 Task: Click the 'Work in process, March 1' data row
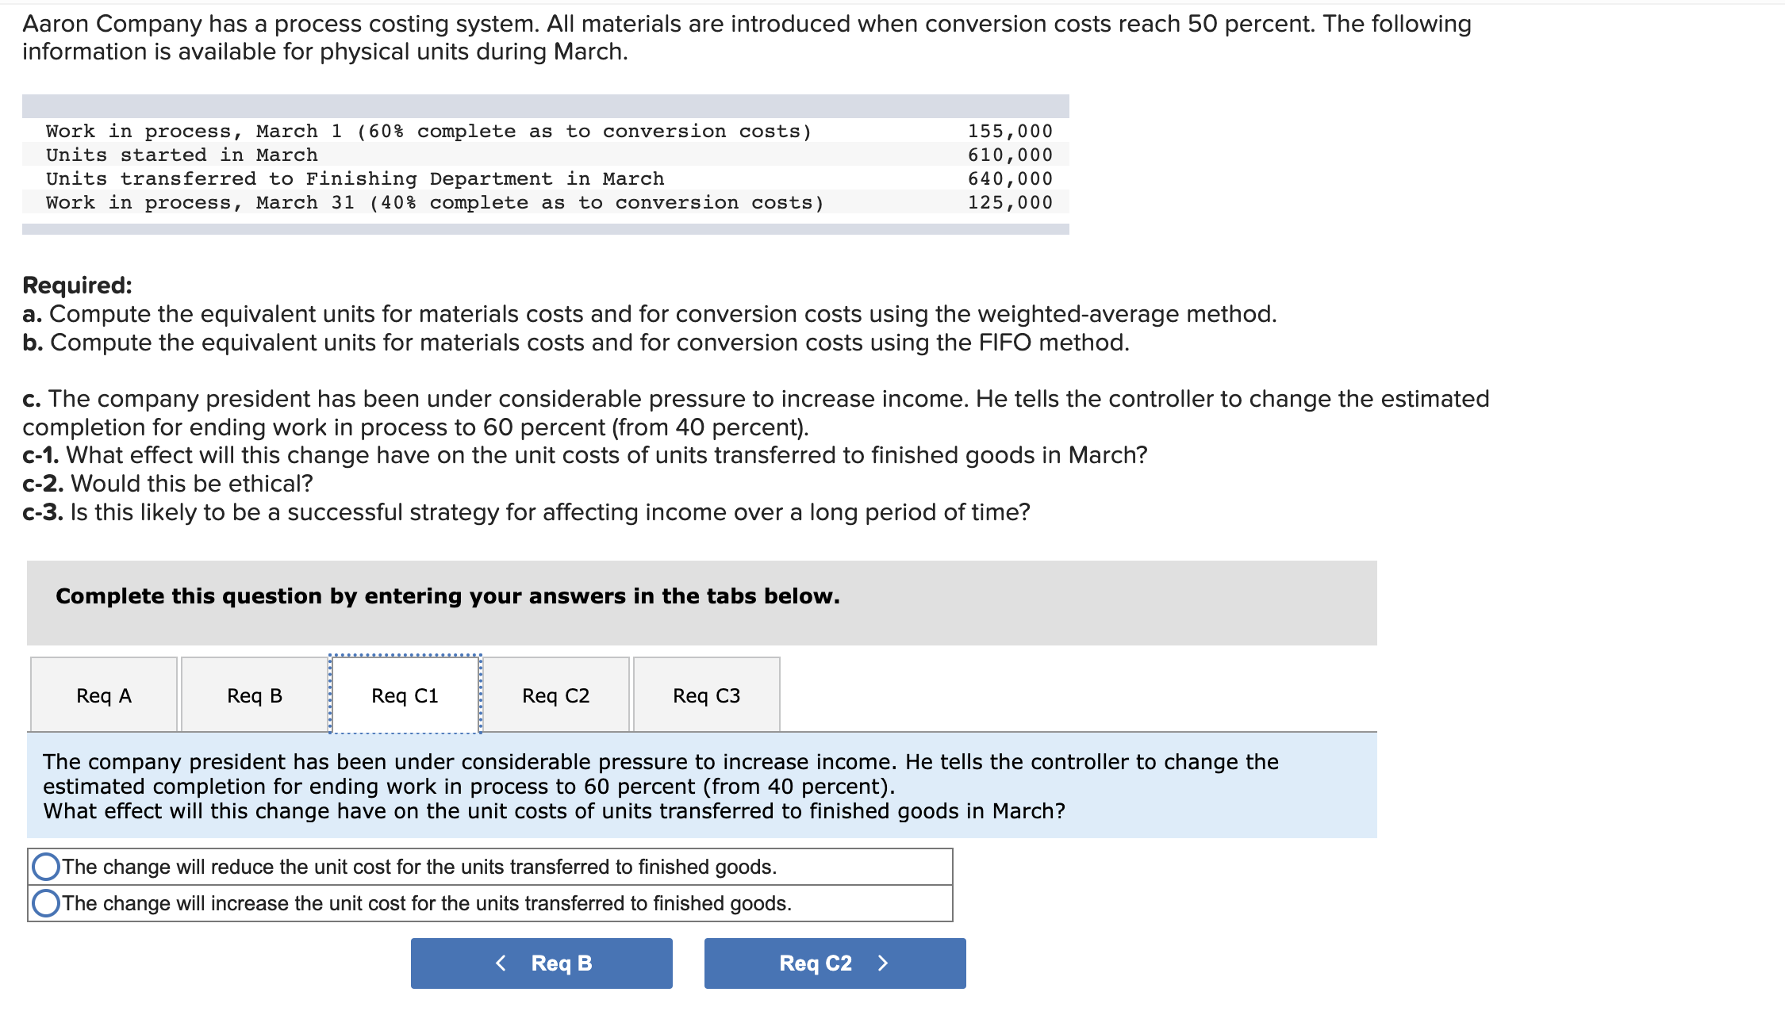coord(428,130)
